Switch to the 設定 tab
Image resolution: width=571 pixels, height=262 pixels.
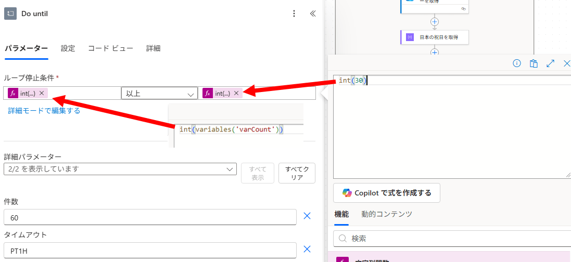68,48
